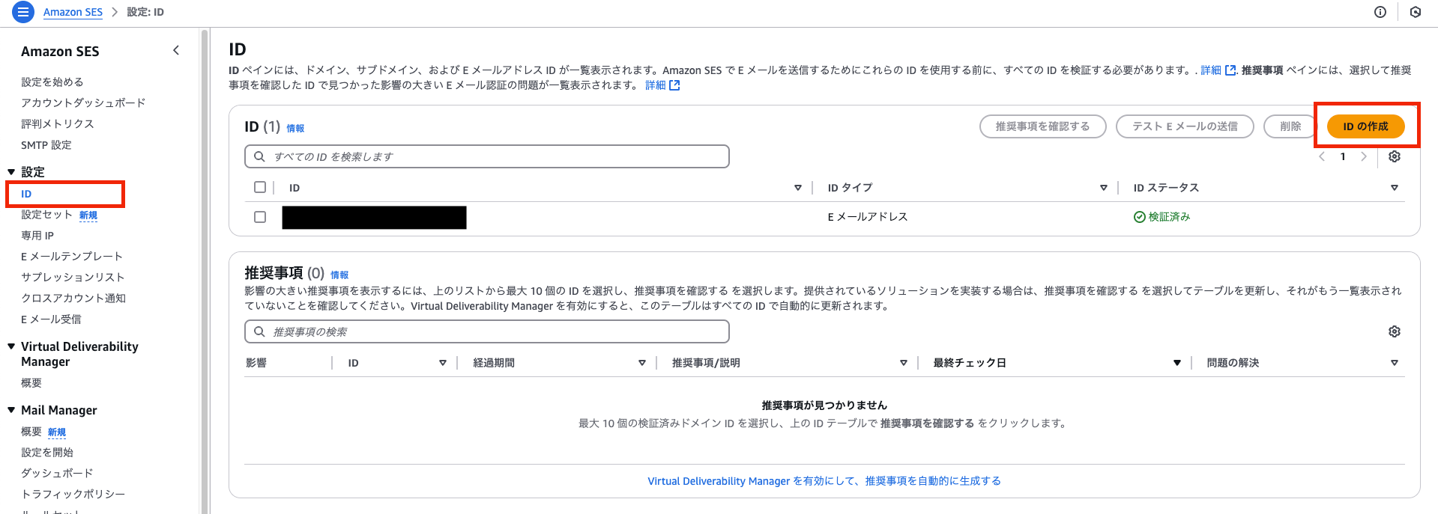The image size is (1438, 514).
Task: Open the hamburger navigation menu icon
Action: coord(23,12)
